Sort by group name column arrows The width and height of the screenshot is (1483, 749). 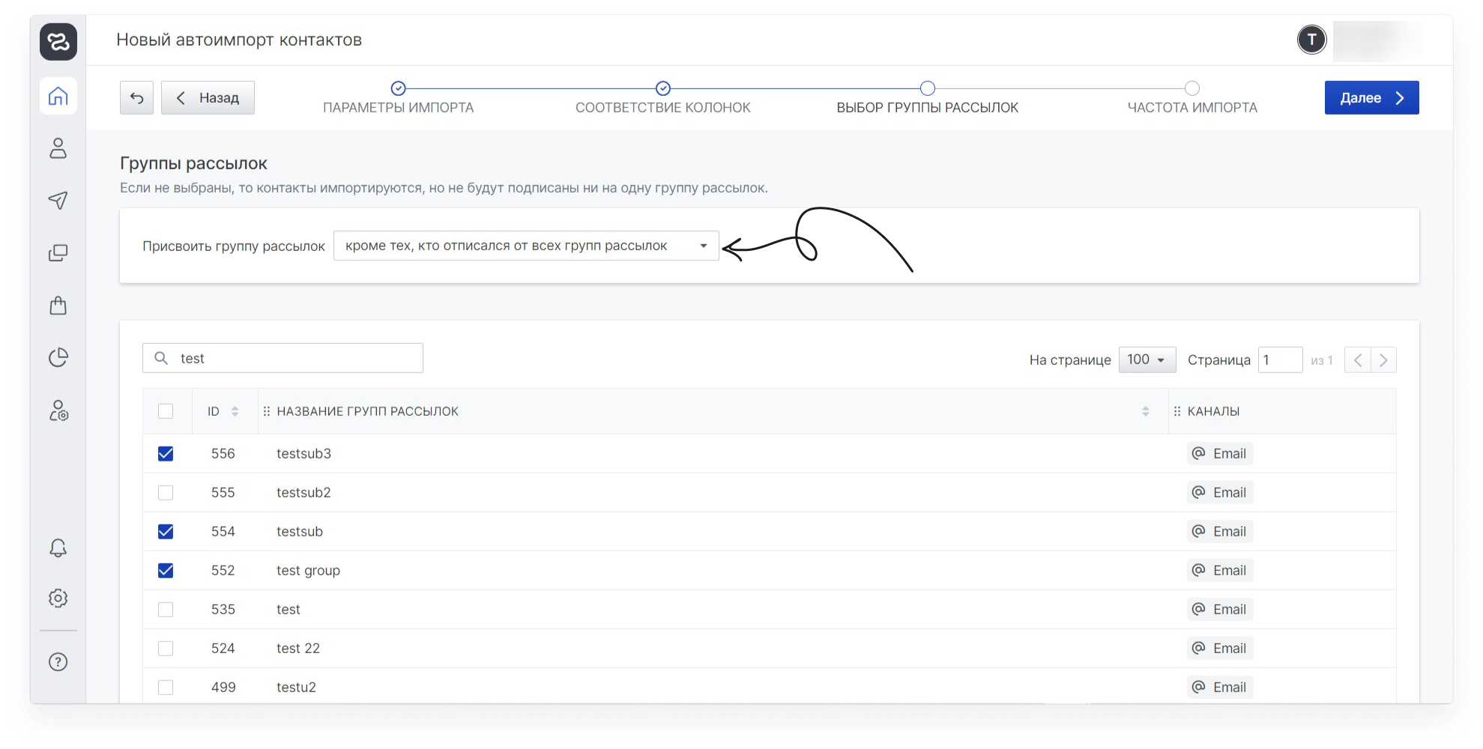coord(1145,411)
